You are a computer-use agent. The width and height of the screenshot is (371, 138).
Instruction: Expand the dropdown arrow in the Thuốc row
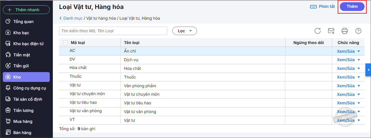point(359,77)
